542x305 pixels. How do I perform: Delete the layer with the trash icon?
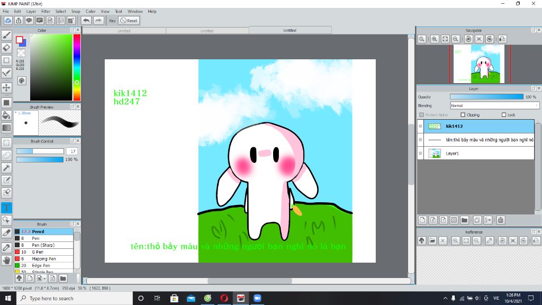click(x=501, y=220)
